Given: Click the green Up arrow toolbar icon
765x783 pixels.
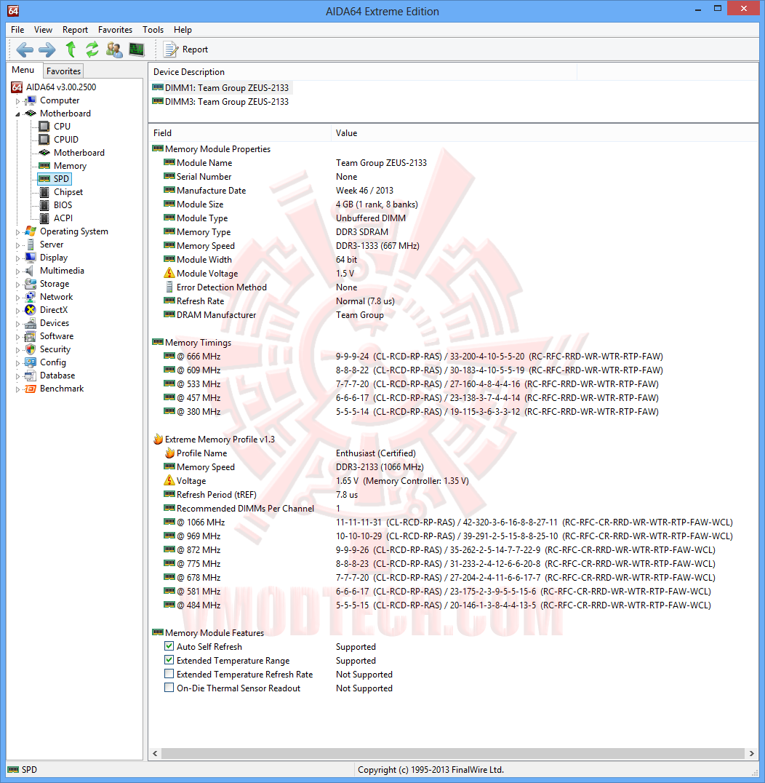Looking at the screenshot, I should click(71, 49).
